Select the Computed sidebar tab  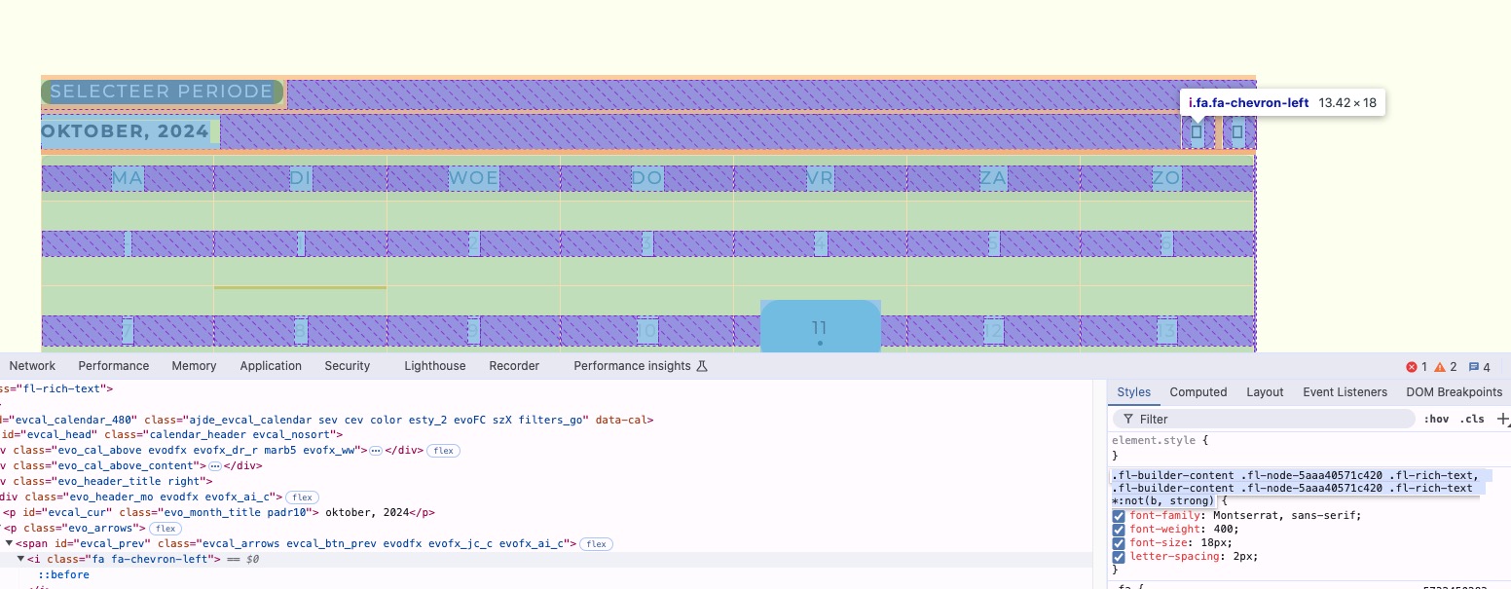[1198, 392]
